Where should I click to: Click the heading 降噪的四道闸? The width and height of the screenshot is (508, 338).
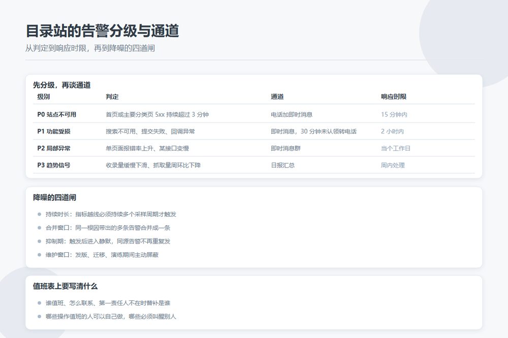point(54,197)
